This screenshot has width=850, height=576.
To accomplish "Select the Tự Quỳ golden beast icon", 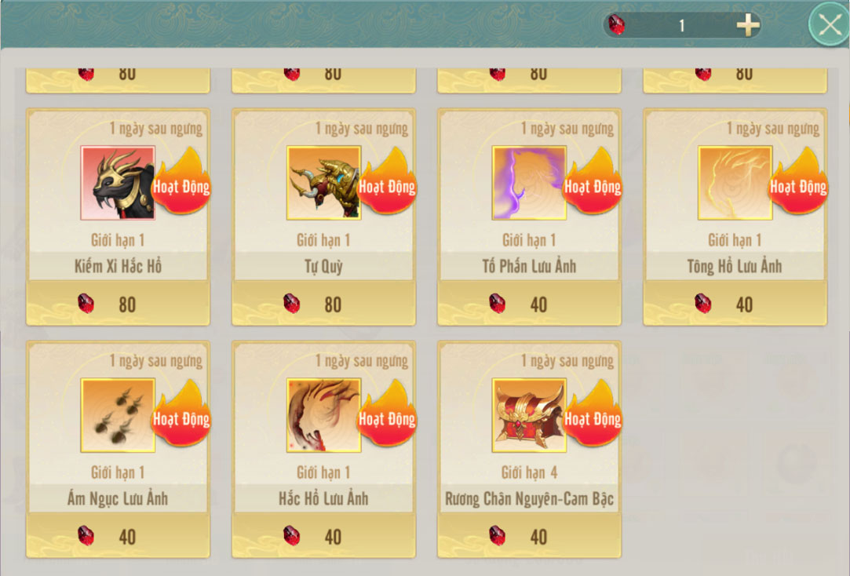I will coord(323,183).
